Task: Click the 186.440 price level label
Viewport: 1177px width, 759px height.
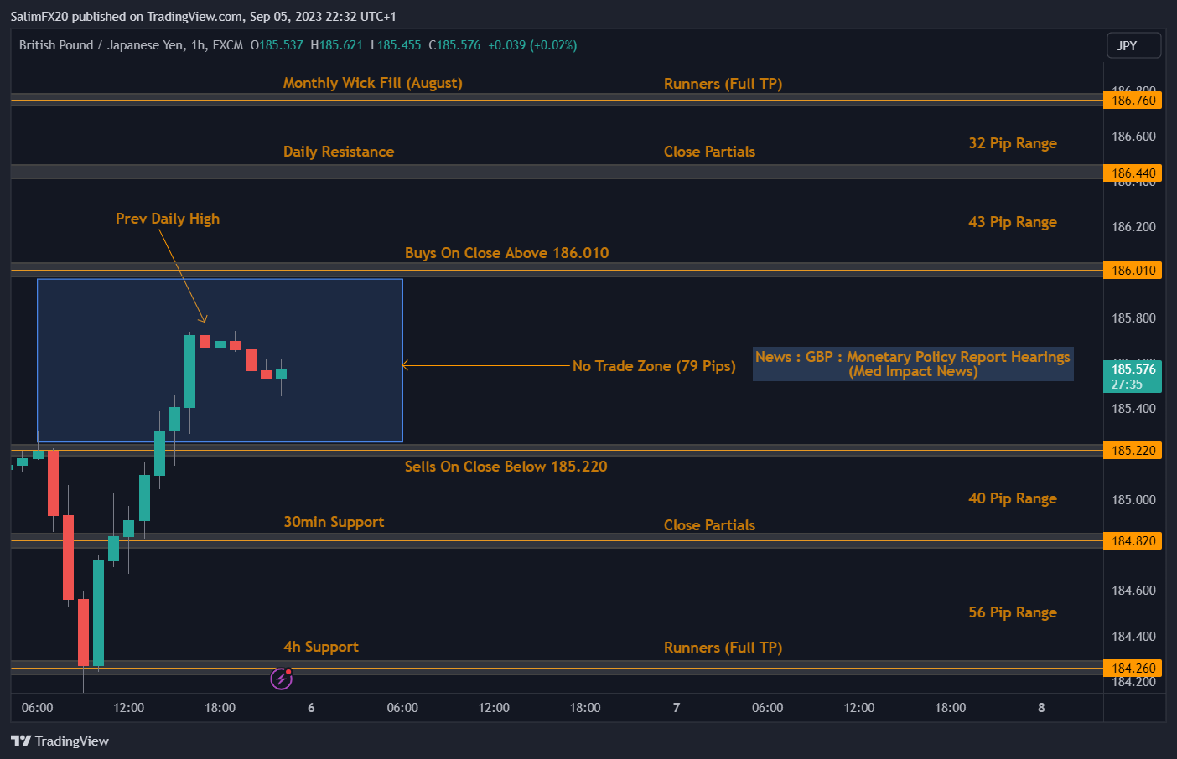Action: tap(1133, 173)
